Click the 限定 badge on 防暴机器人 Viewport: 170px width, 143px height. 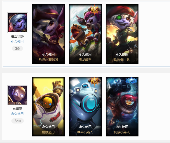(131, 81)
